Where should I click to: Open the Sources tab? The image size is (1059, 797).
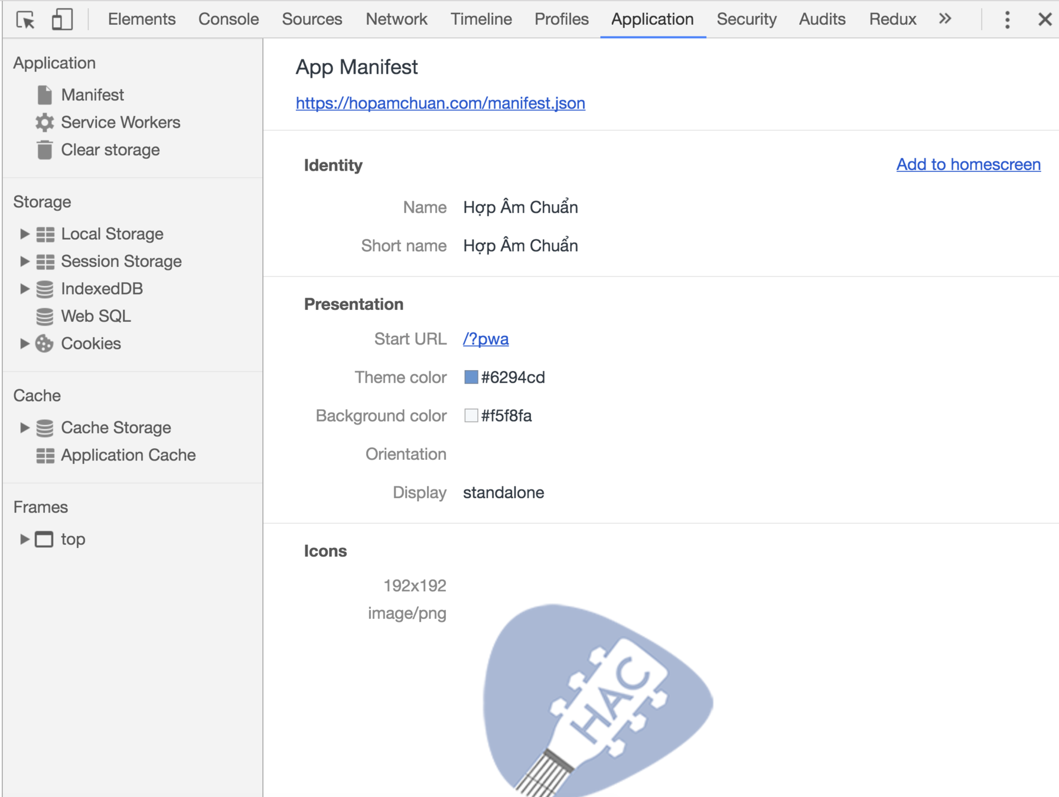pos(312,19)
